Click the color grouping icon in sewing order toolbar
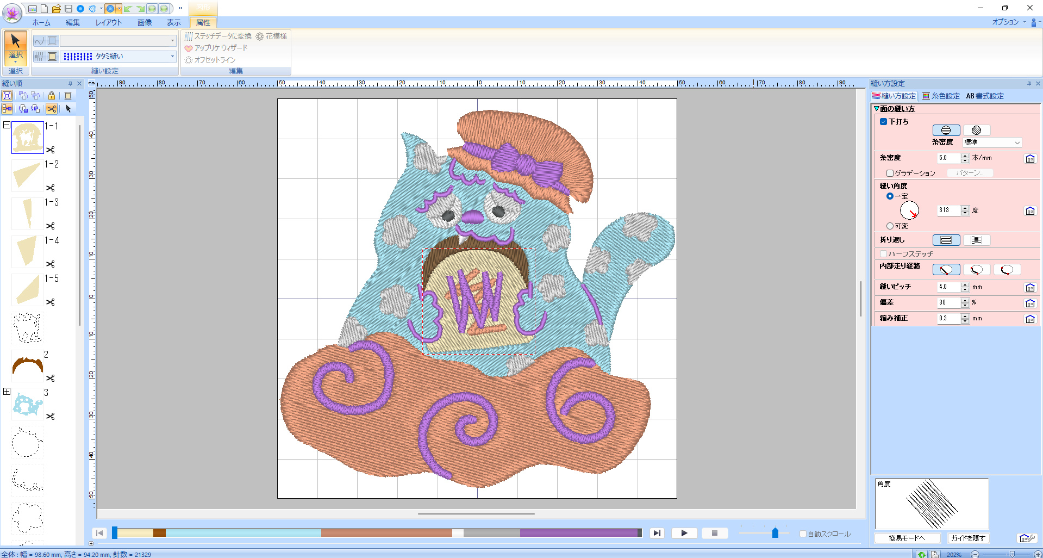The width and height of the screenshot is (1043, 558). coord(7,109)
